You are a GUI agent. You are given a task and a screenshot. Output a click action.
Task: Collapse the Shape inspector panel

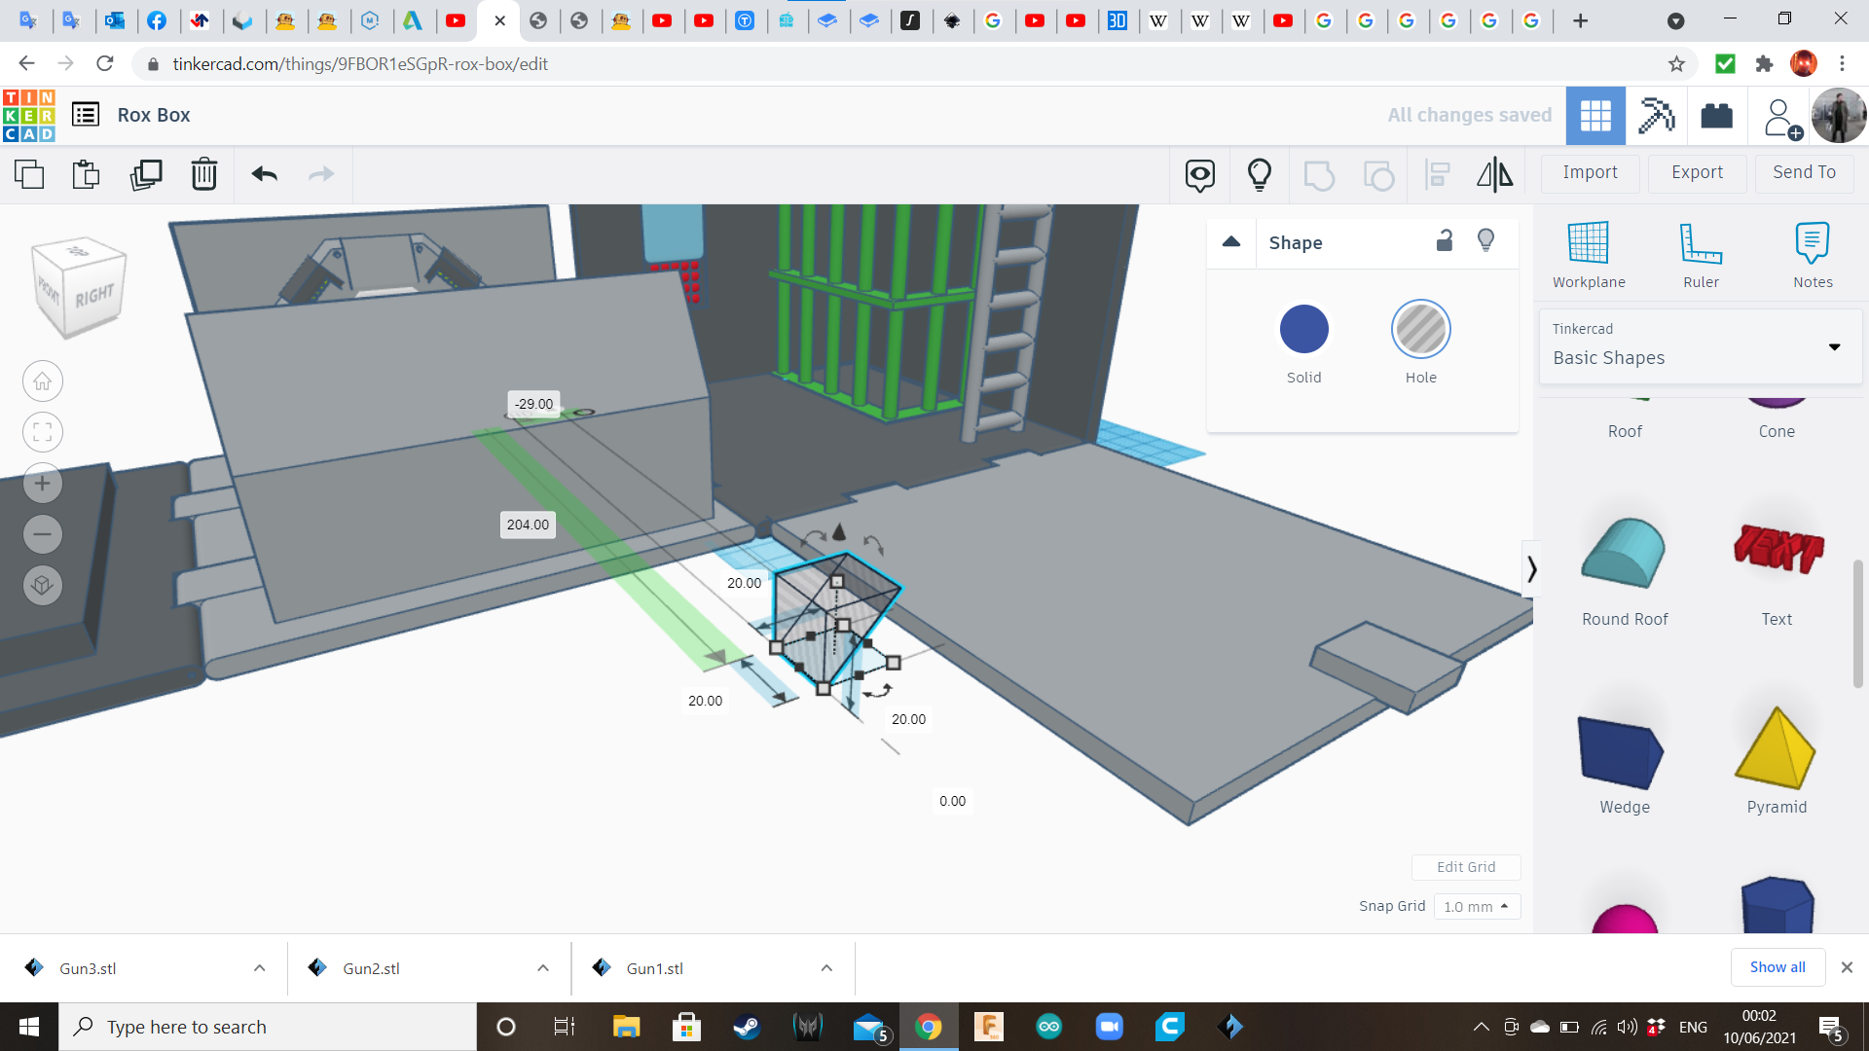(1231, 241)
